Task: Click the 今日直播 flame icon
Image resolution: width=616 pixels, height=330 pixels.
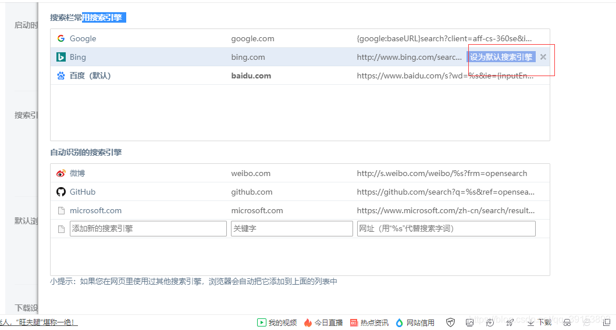Action: pos(308,322)
